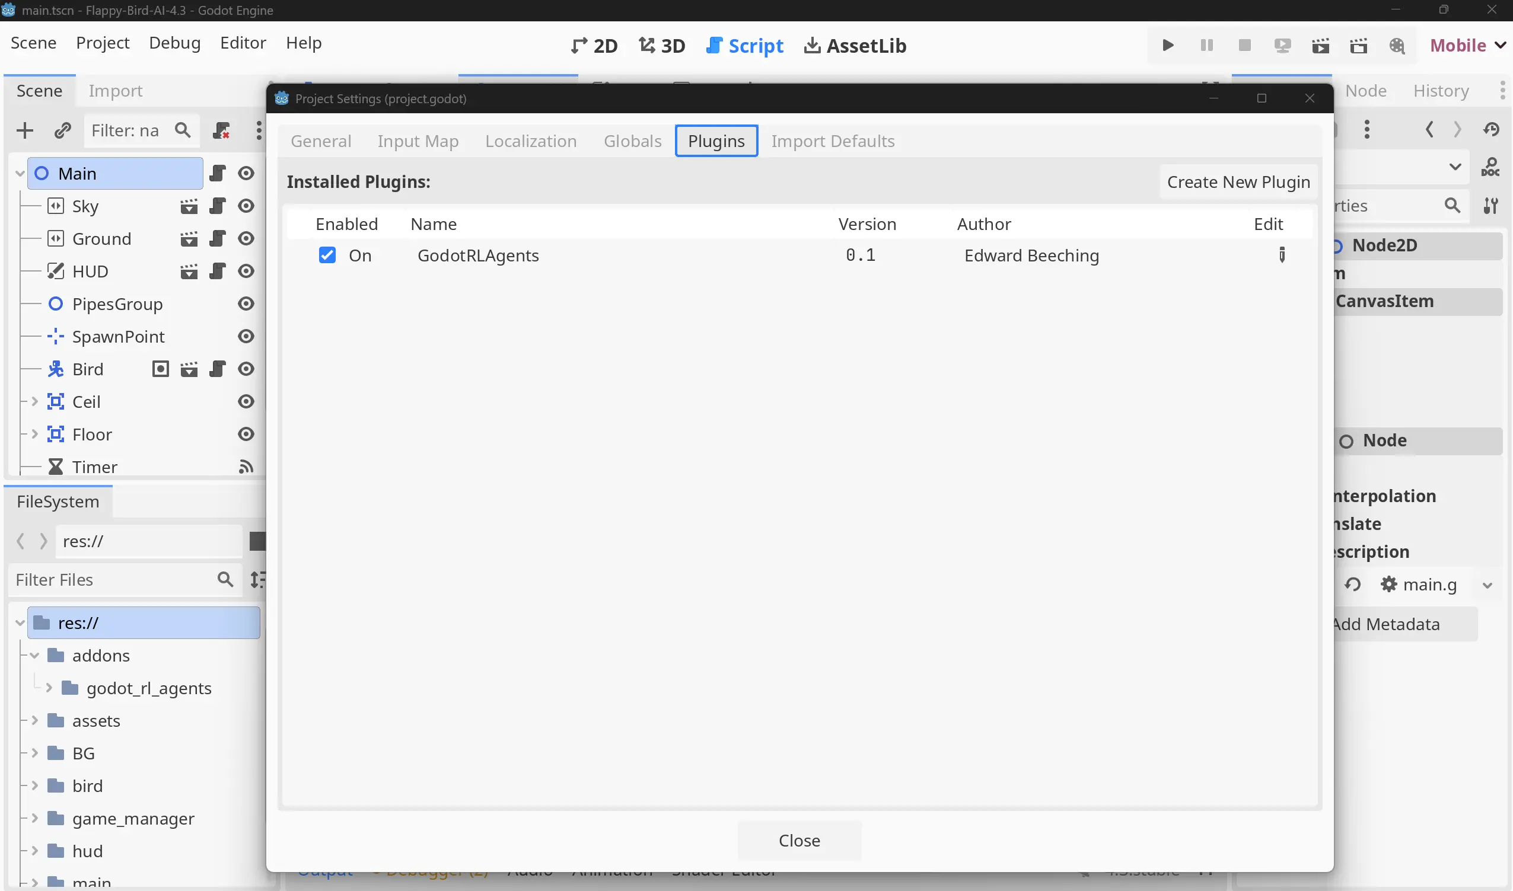Go to previous object in Inspector history
The height and width of the screenshot is (891, 1513).
pos(1429,130)
